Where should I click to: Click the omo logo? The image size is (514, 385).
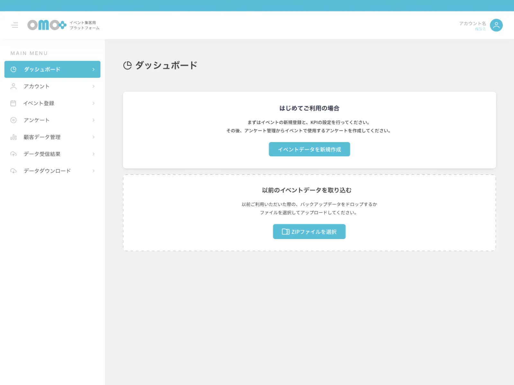[x=47, y=25]
